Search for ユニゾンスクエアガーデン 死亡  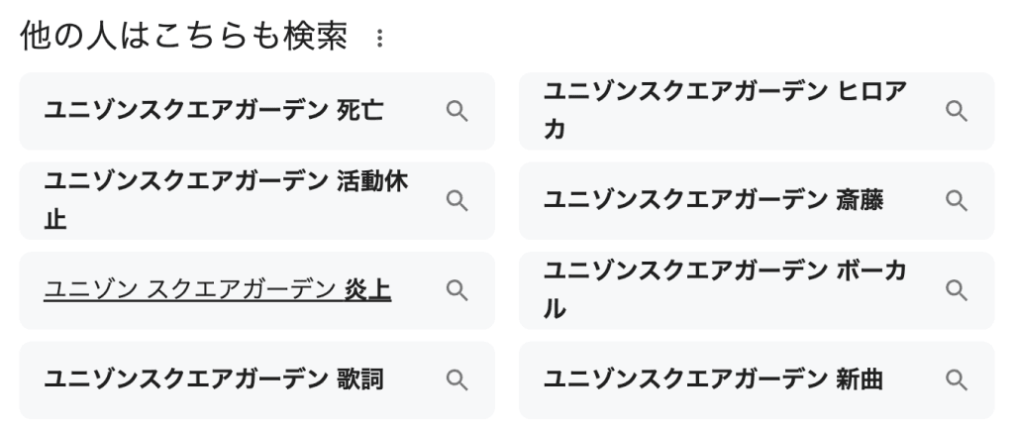213,111
